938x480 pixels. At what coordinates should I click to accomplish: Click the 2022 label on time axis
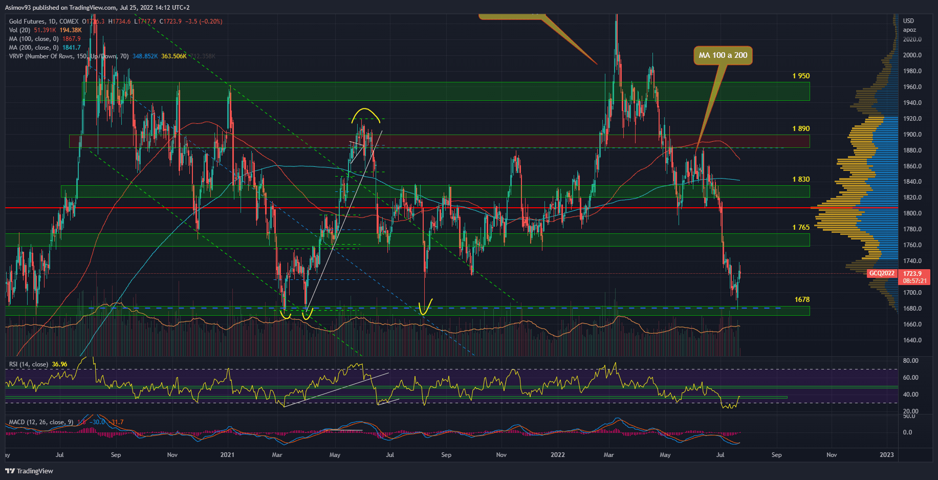click(557, 455)
